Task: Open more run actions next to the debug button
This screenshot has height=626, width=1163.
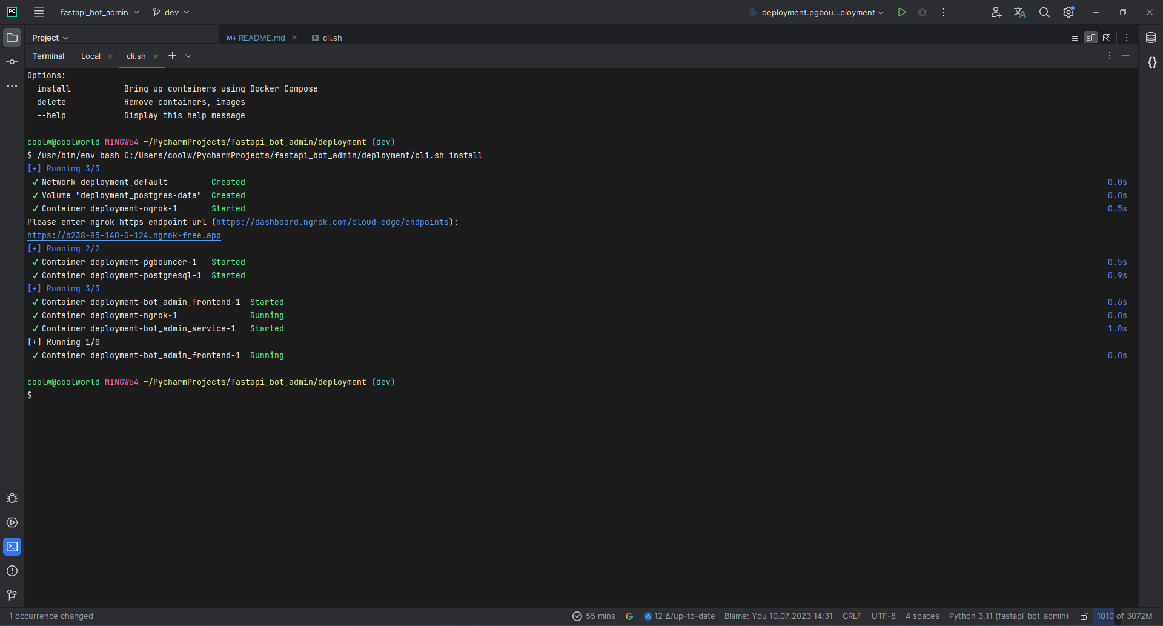Action: [x=943, y=12]
